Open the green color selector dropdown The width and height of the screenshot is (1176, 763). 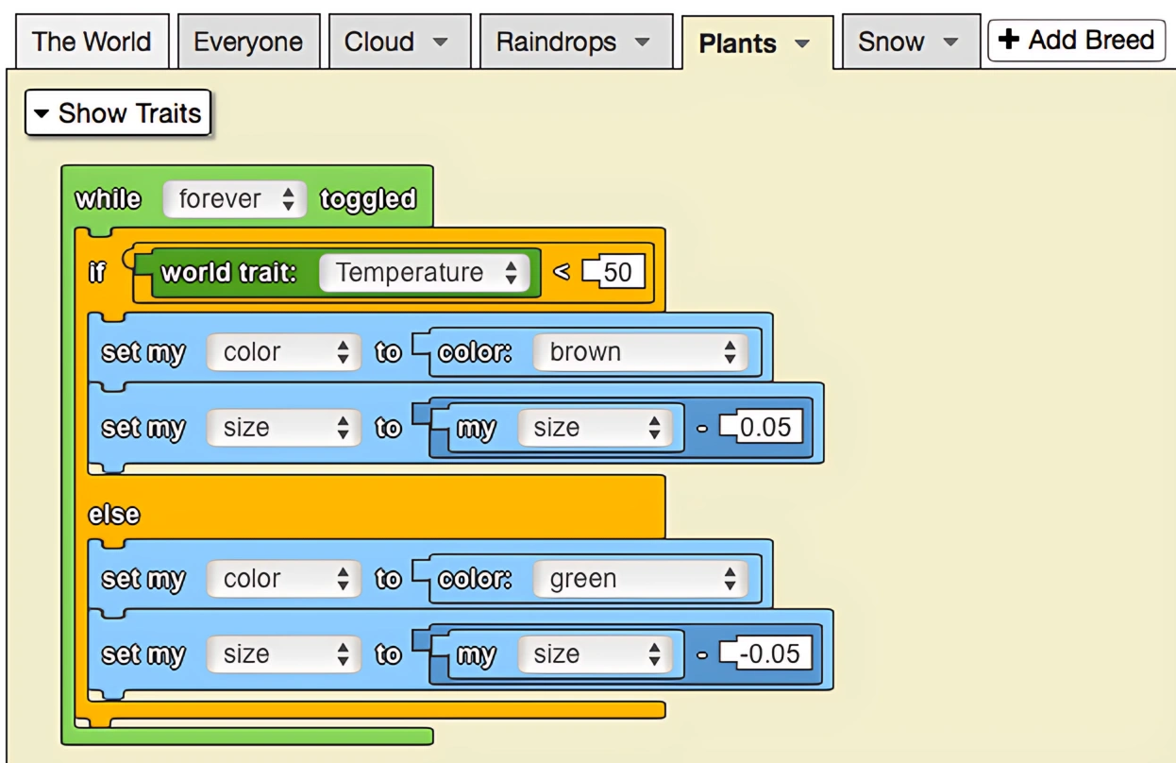click(x=642, y=578)
